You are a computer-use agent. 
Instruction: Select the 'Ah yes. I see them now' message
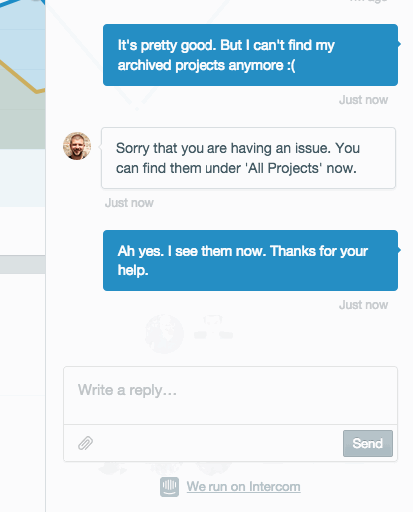coord(250,260)
